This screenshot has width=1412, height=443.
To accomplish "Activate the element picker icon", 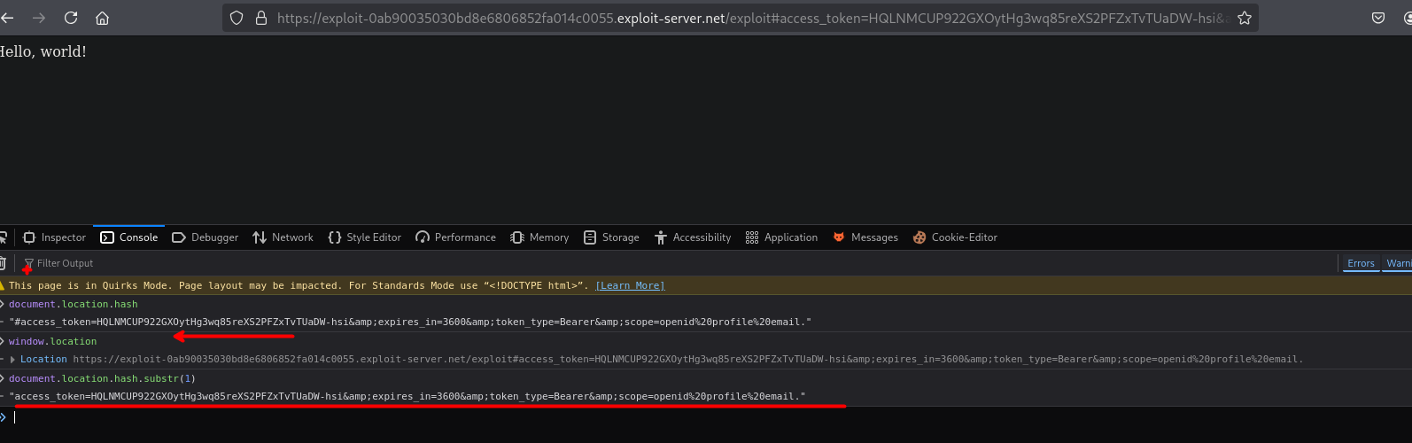I will [x=3, y=237].
